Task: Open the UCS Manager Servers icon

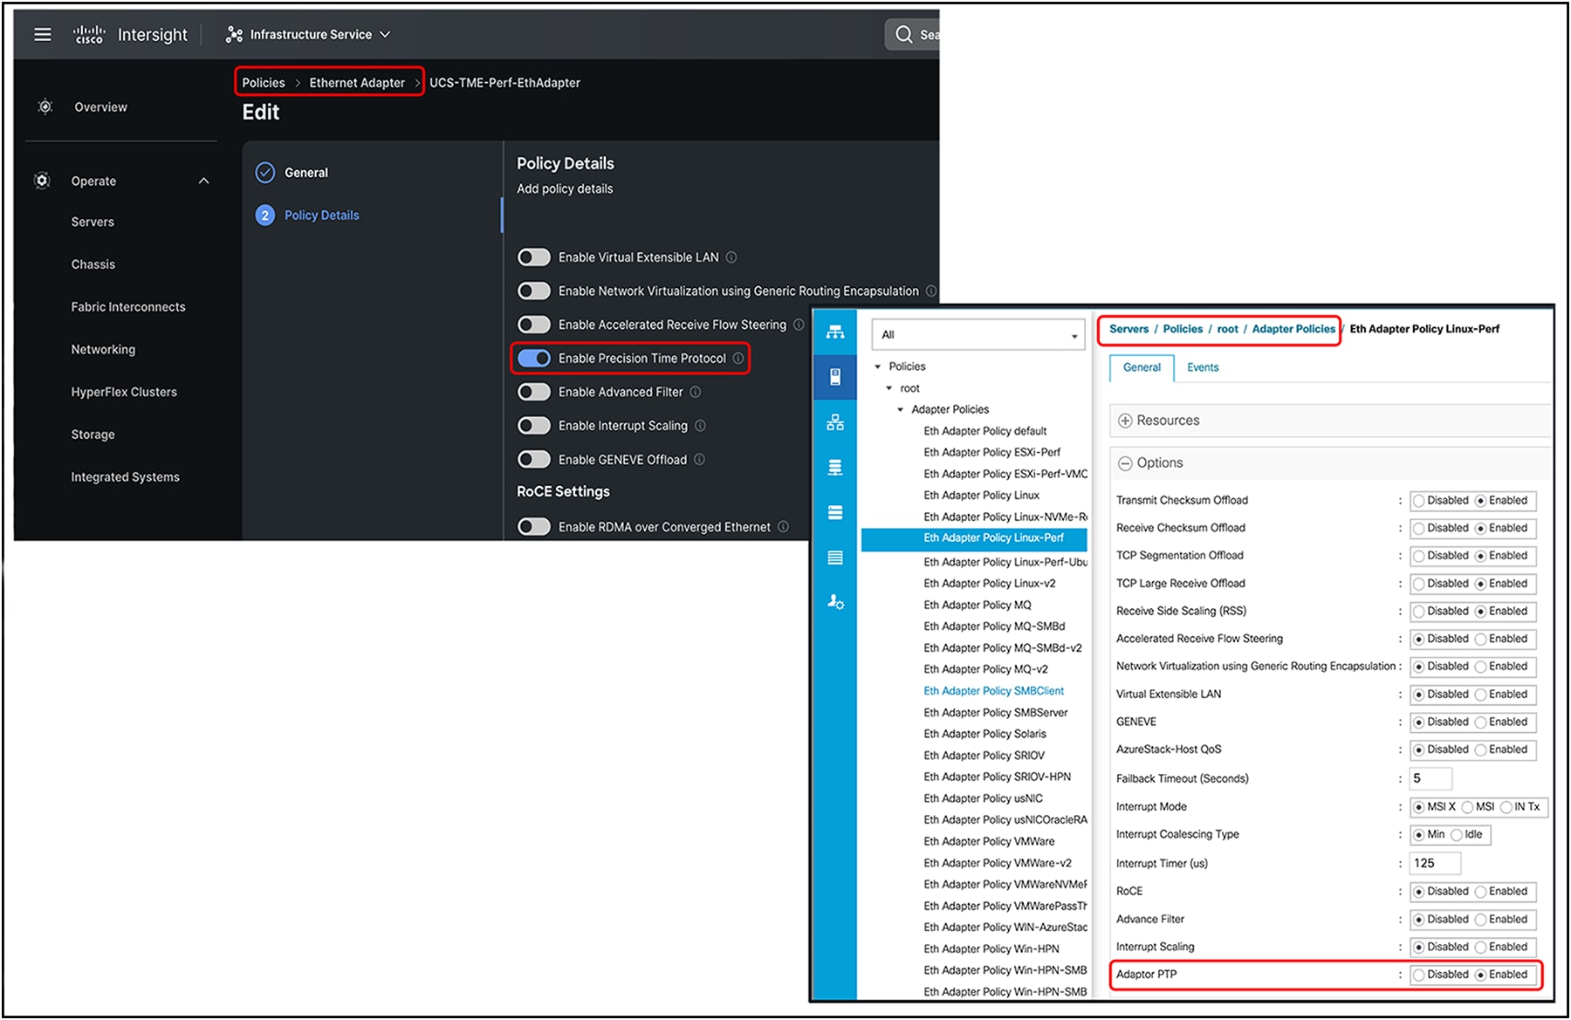Action: (835, 377)
